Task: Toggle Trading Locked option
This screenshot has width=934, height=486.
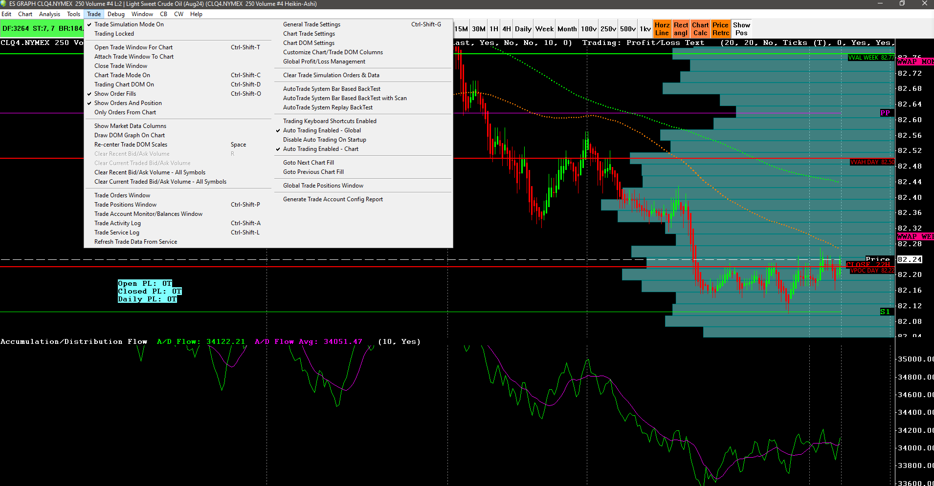Action: click(178, 34)
